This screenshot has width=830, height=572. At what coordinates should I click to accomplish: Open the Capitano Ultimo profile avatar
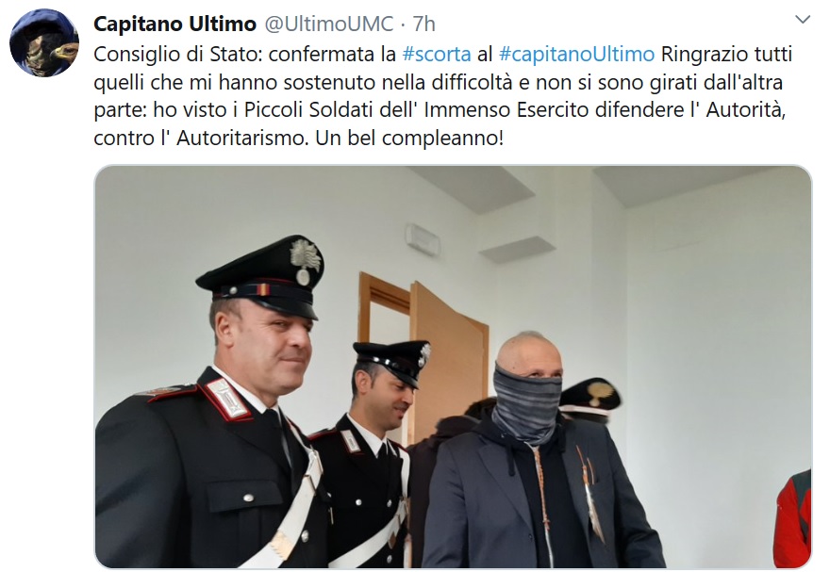pos(44,42)
